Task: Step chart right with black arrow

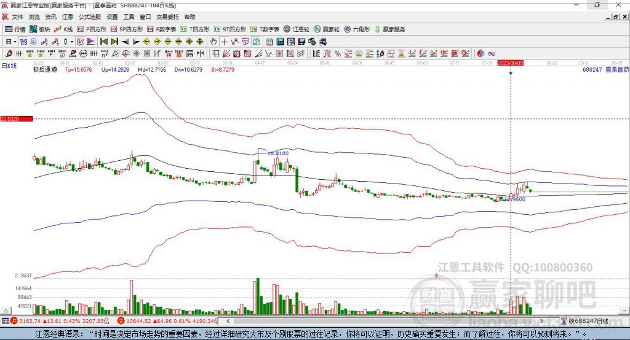Action: (x=136, y=42)
